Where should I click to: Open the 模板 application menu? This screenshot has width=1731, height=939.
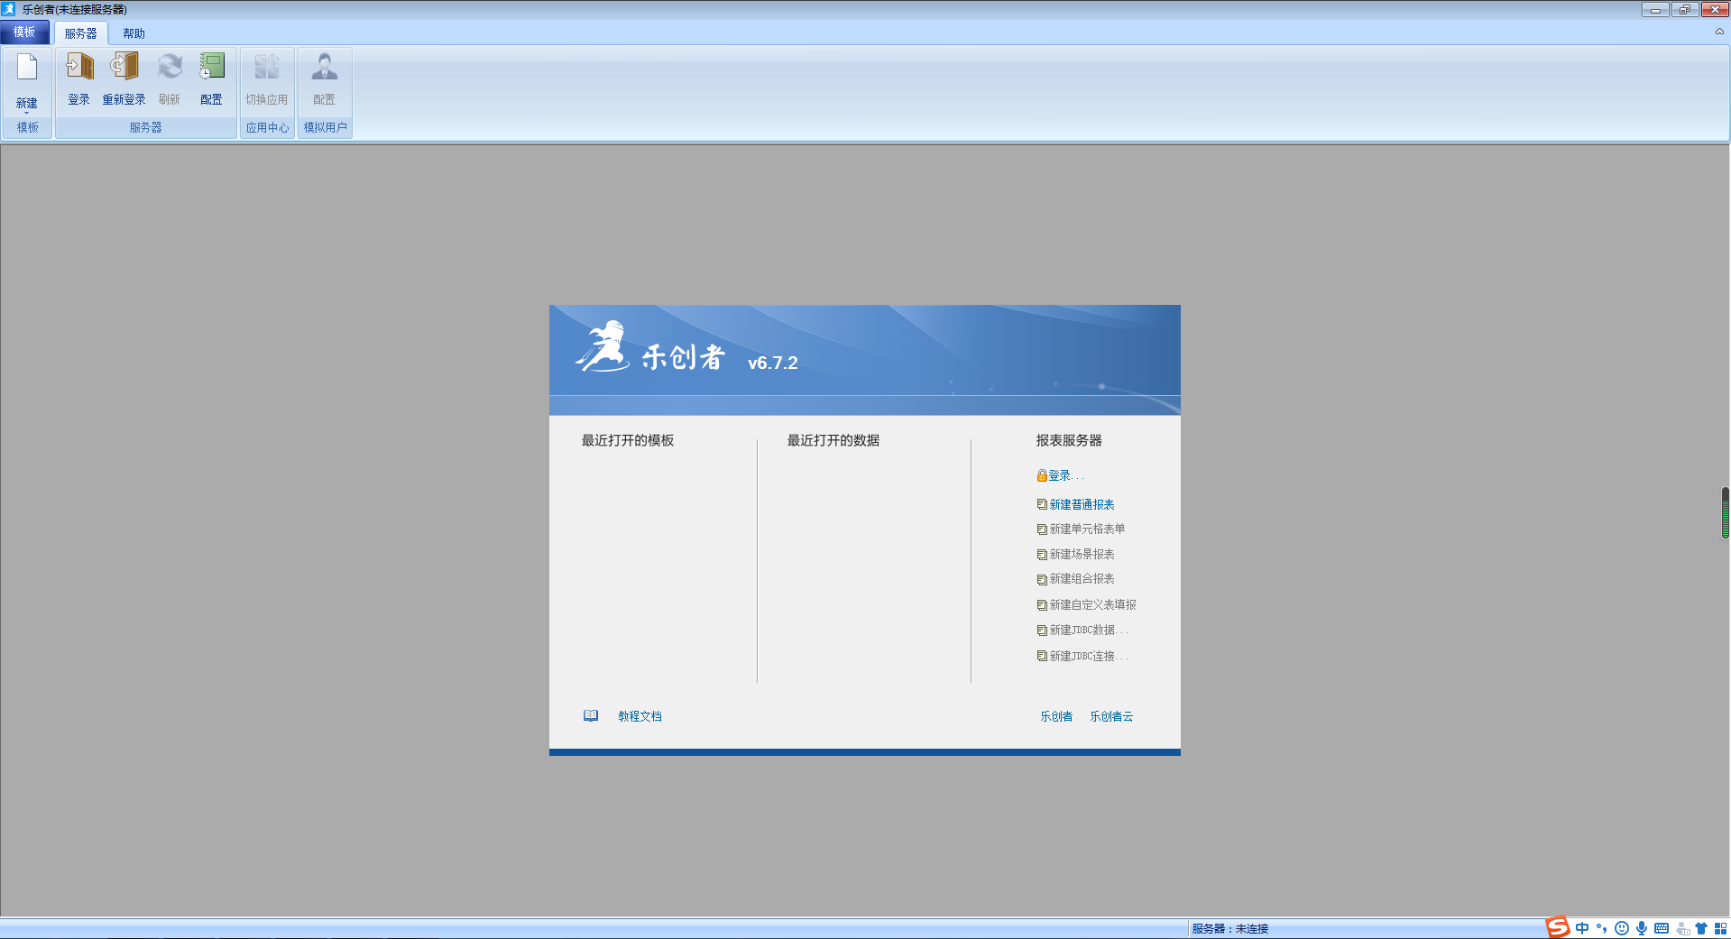click(x=24, y=32)
